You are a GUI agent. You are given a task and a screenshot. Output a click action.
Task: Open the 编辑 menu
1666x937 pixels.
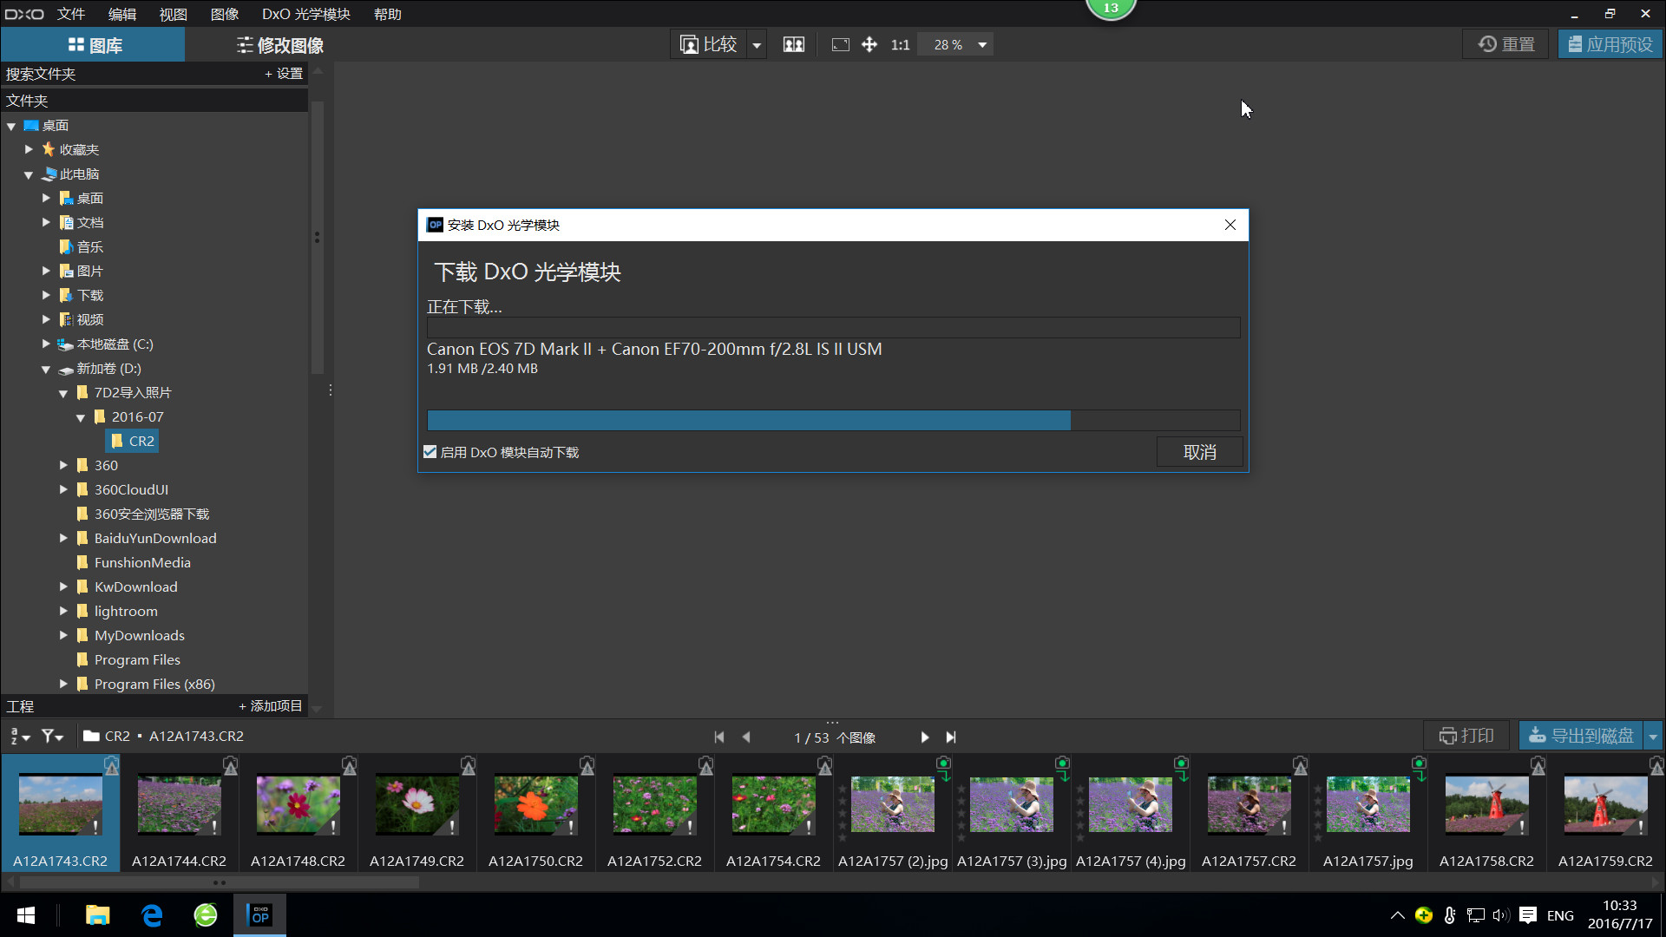click(x=122, y=14)
